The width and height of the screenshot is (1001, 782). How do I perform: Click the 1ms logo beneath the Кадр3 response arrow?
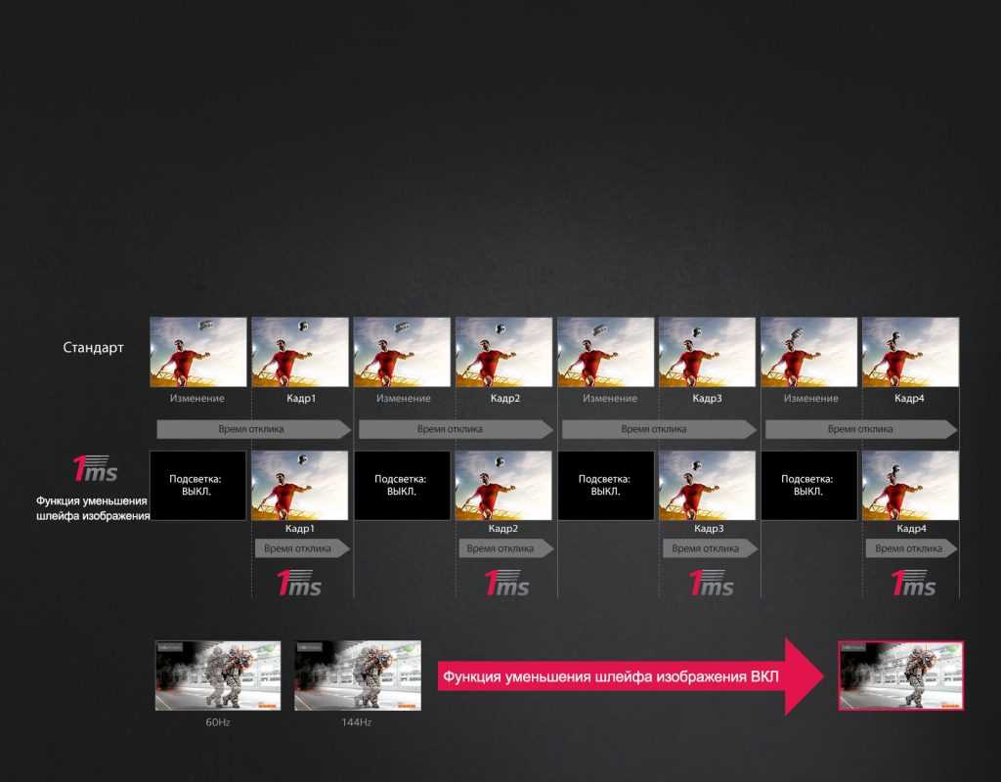[709, 584]
